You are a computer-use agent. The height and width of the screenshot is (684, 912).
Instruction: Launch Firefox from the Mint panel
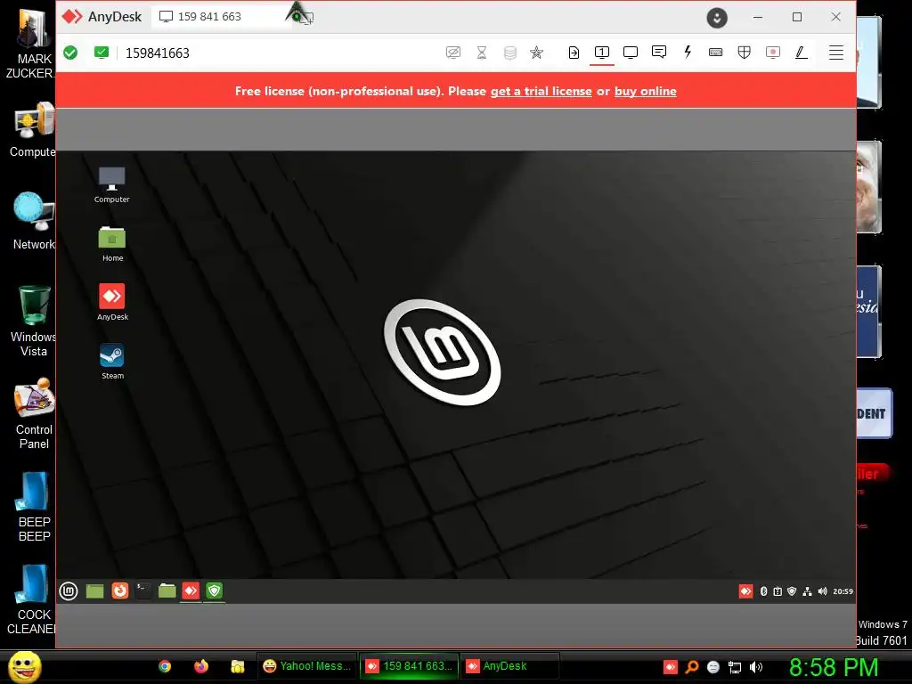click(x=120, y=591)
